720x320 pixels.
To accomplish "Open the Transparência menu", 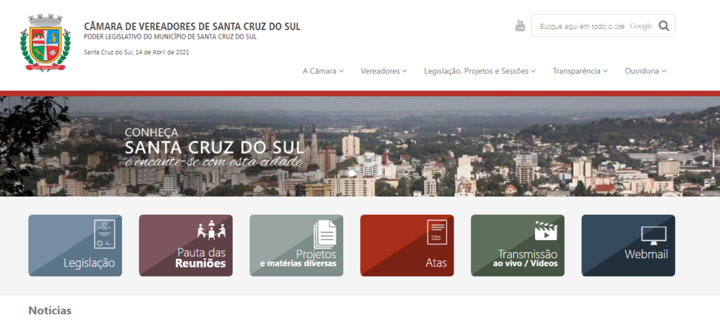I will 580,71.
